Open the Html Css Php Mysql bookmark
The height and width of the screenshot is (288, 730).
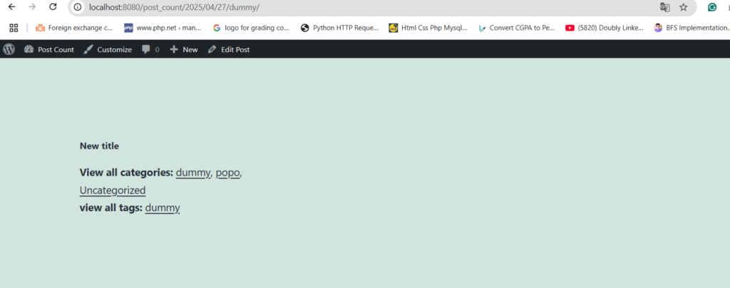428,28
